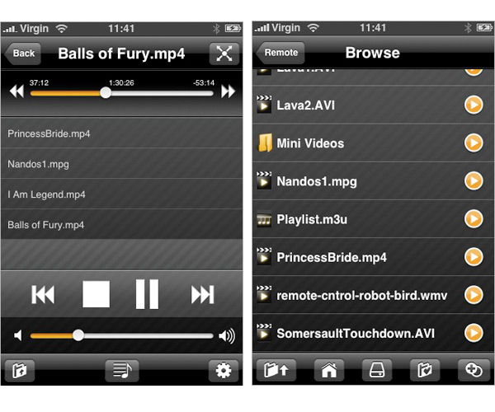Click the add-to-favorites plus icon
The height and width of the screenshot is (412, 495).
tap(474, 370)
